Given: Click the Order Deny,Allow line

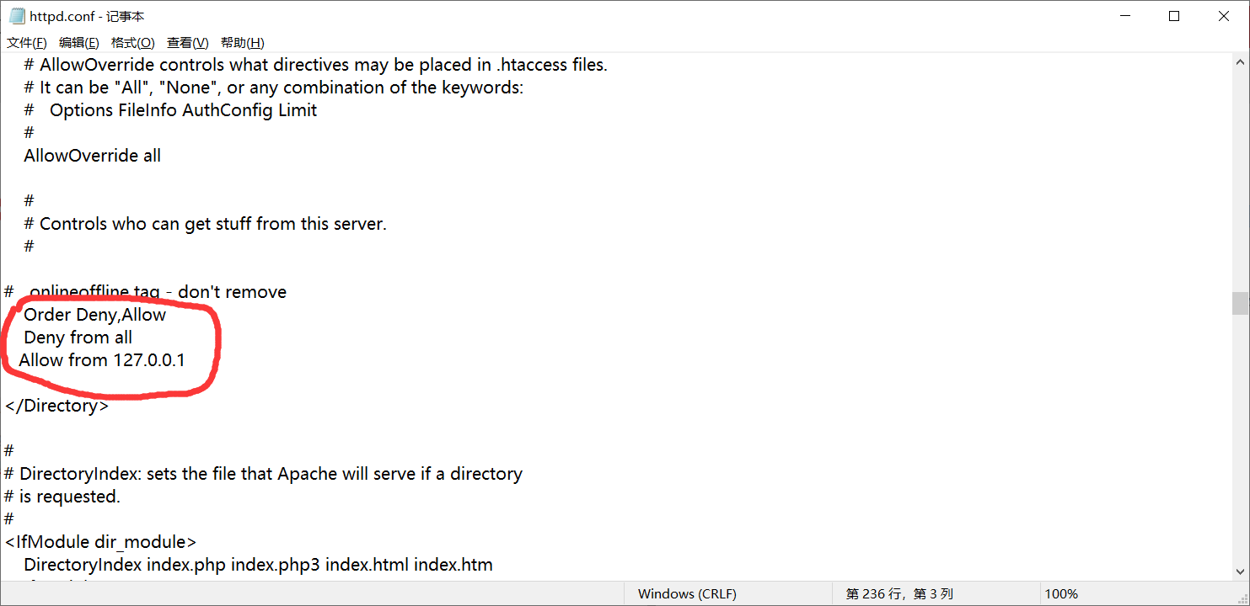Looking at the screenshot, I should (x=93, y=314).
